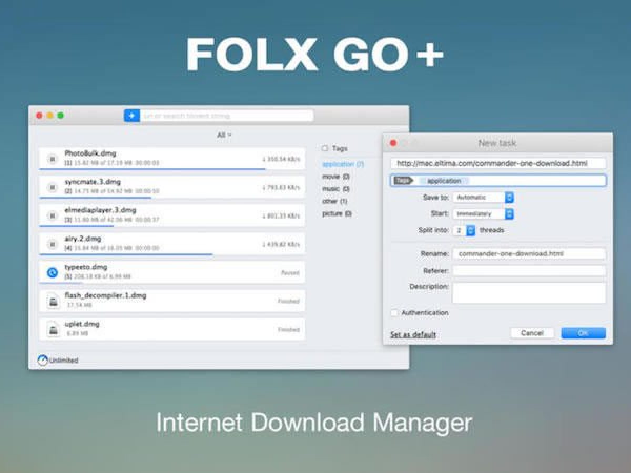This screenshot has height=473, width=631.
Task: Select the flash_decompiler.1.dmg file name
Action: coord(105,295)
